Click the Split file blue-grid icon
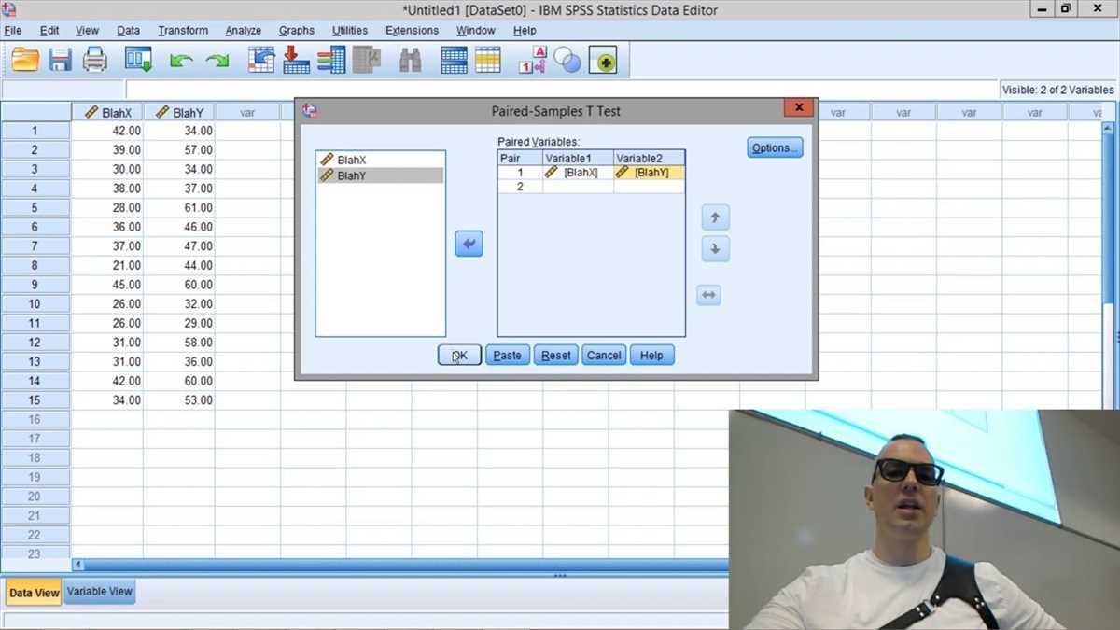Viewport: 1120px width, 630px height. click(454, 61)
